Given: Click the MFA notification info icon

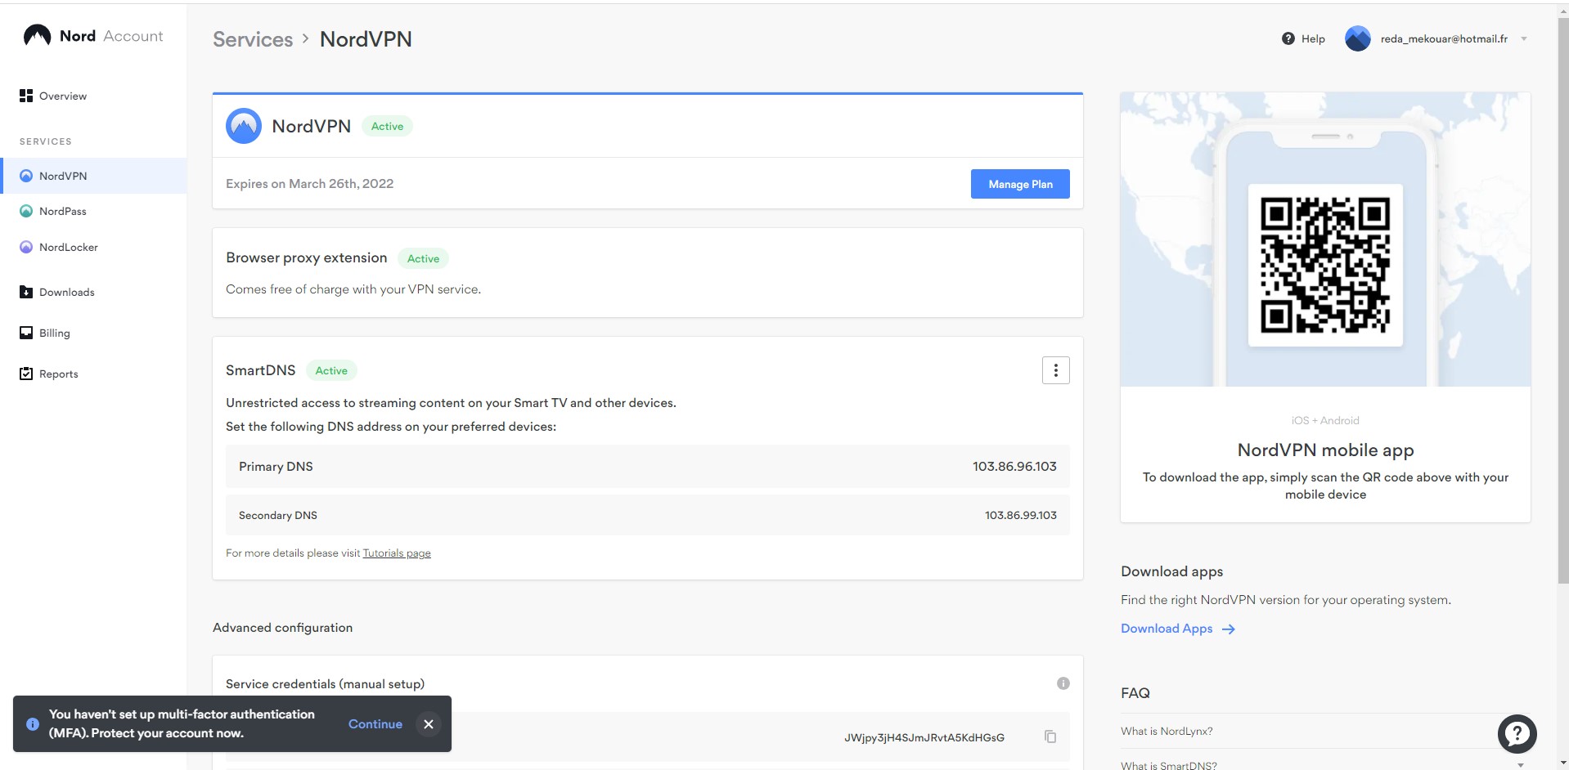Looking at the screenshot, I should [x=33, y=724].
